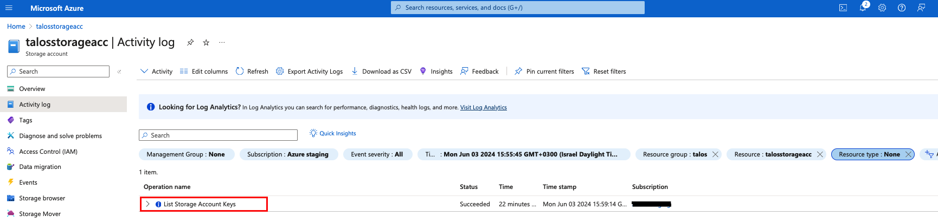The width and height of the screenshot is (938, 222).
Task: Open Diagnose and solve problems
Action: [63, 136]
